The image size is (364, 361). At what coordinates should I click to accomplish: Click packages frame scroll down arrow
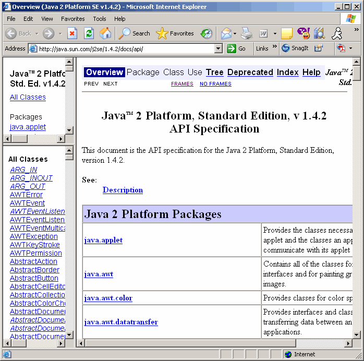[69, 130]
